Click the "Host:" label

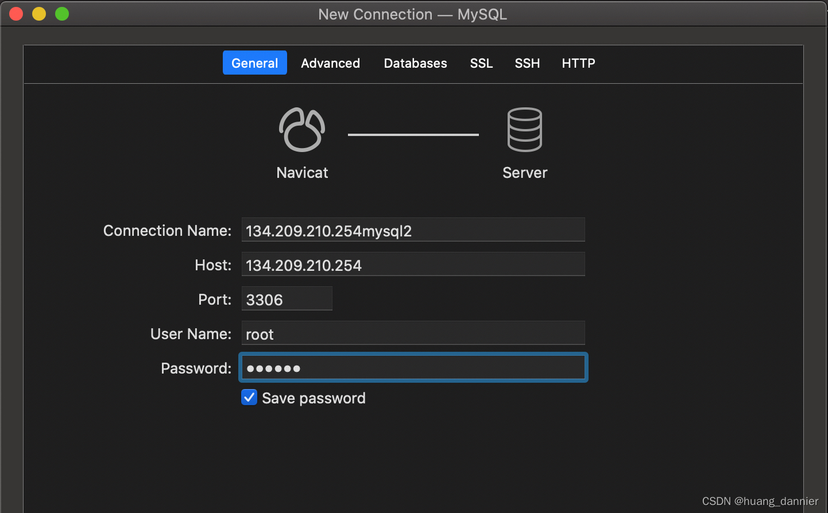tap(213, 265)
